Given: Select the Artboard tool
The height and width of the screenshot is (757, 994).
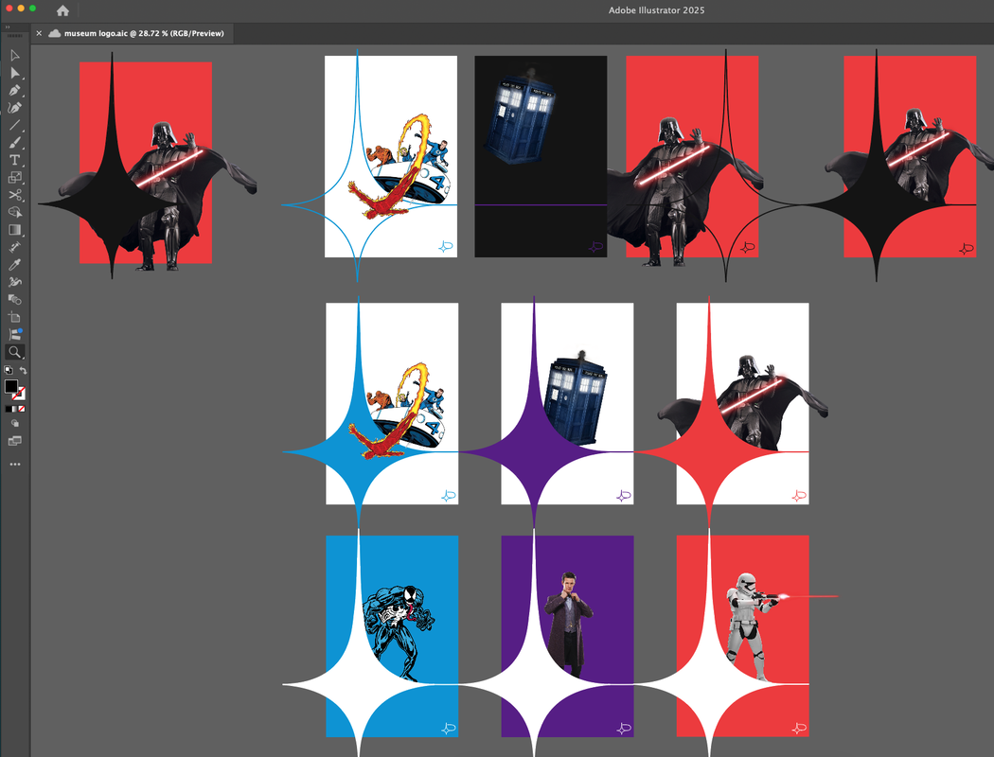Looking at the screenshot, I should (14, 317).
